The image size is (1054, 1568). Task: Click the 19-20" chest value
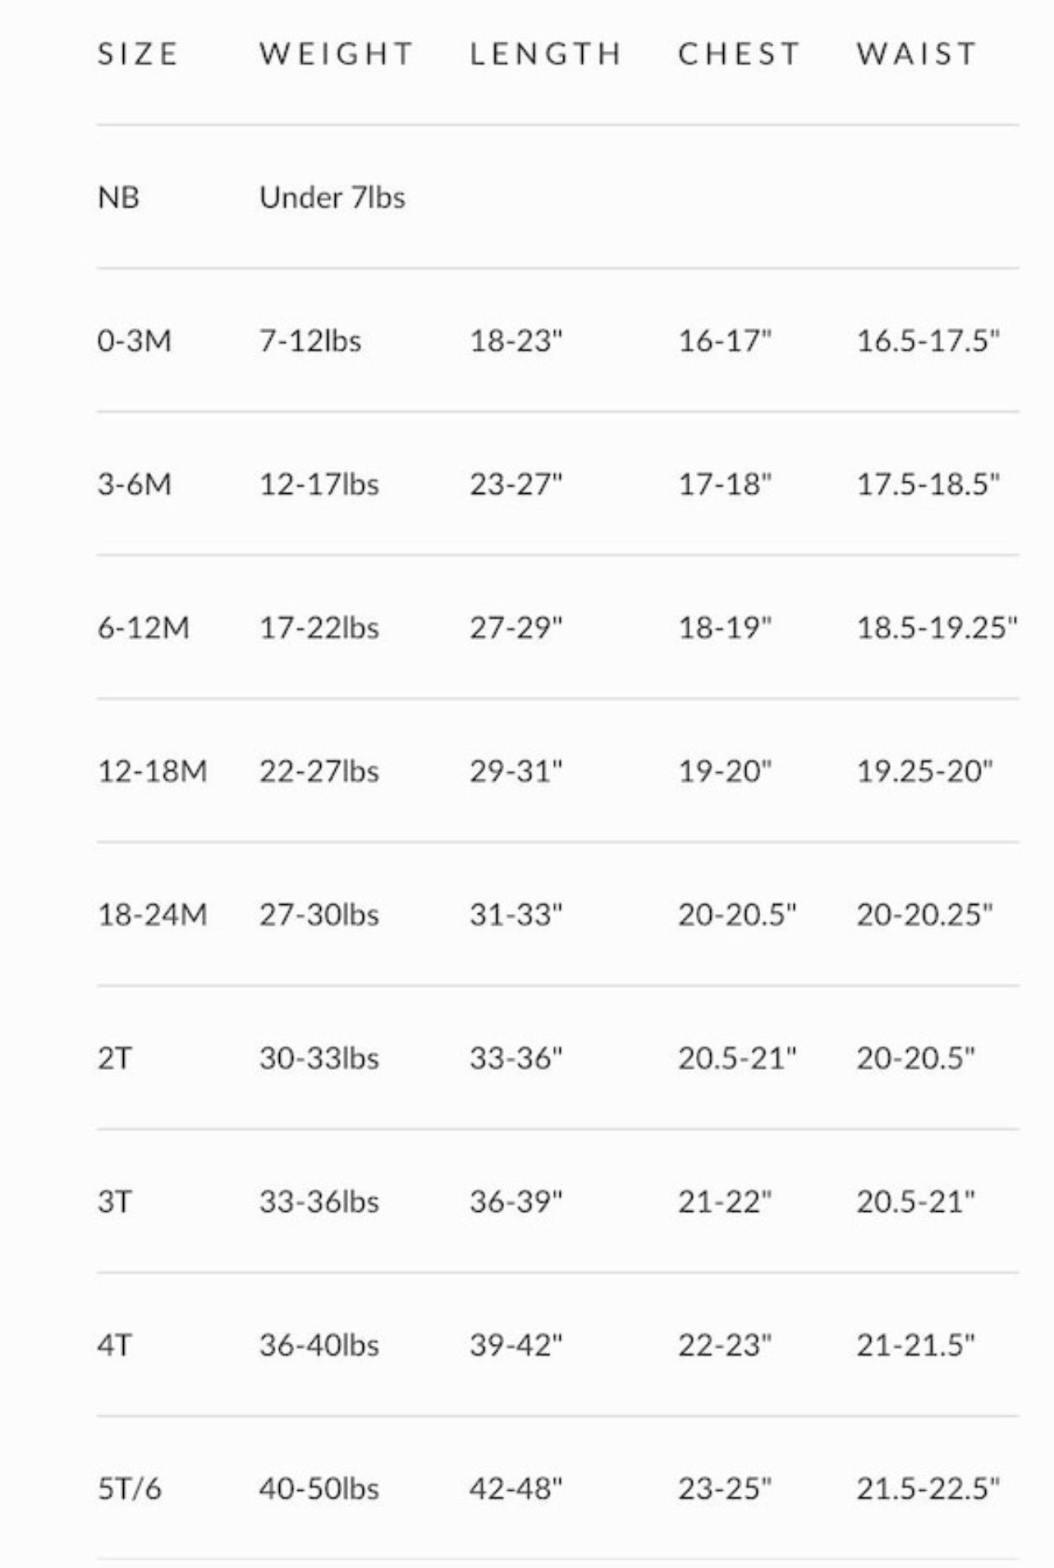coord(724,771)
